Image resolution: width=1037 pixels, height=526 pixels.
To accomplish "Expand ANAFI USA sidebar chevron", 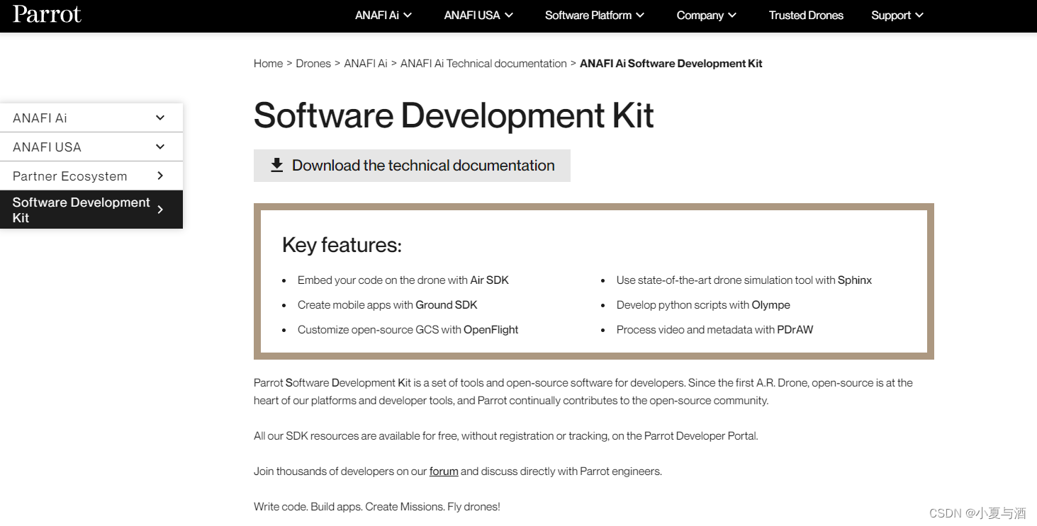I will [160, 147].
